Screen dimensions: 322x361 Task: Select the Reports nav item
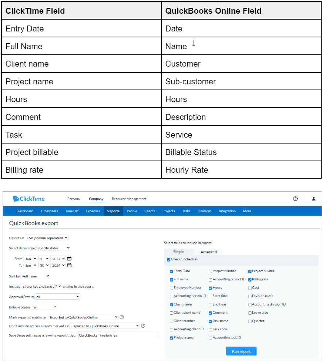coord(113,211)
